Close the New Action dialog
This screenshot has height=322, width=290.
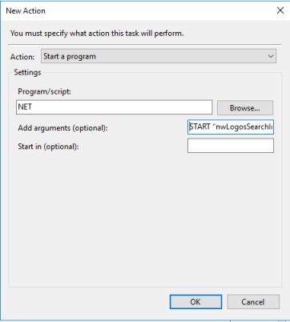pos(280,10)
